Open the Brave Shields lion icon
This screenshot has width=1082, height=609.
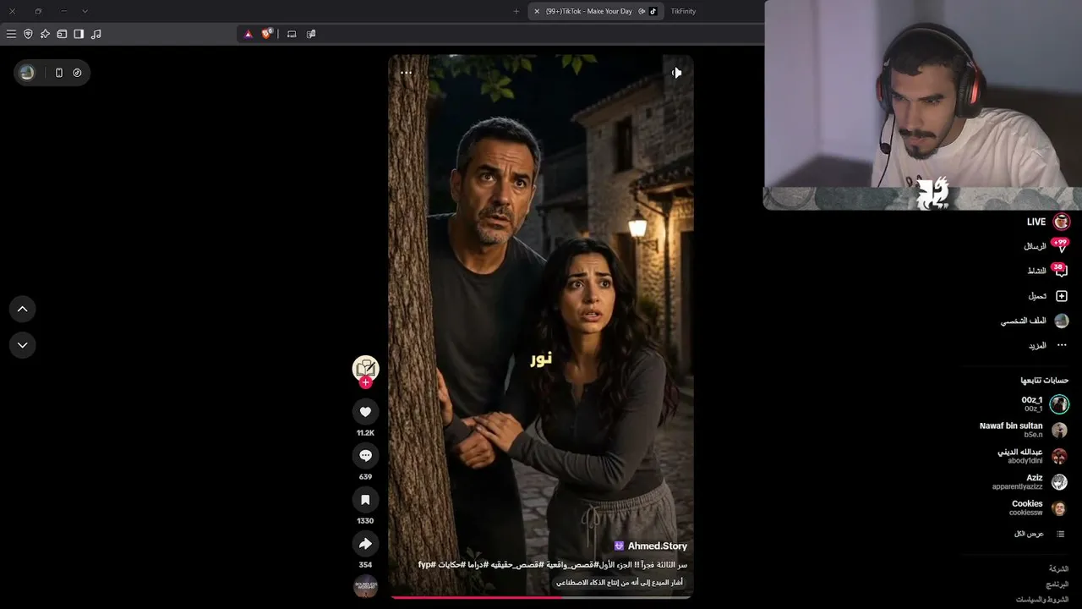[267, 34]
